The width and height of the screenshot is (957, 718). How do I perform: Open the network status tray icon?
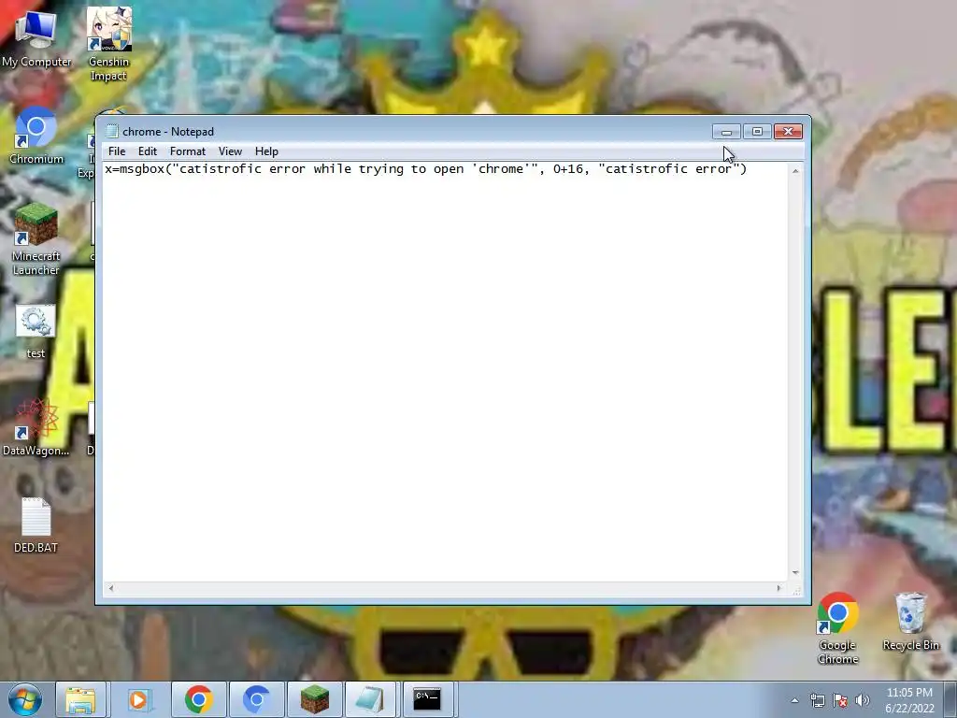817,700
